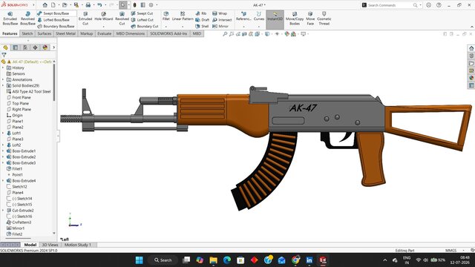
Task: Click the Undo icon
Action: coord(99,5)
